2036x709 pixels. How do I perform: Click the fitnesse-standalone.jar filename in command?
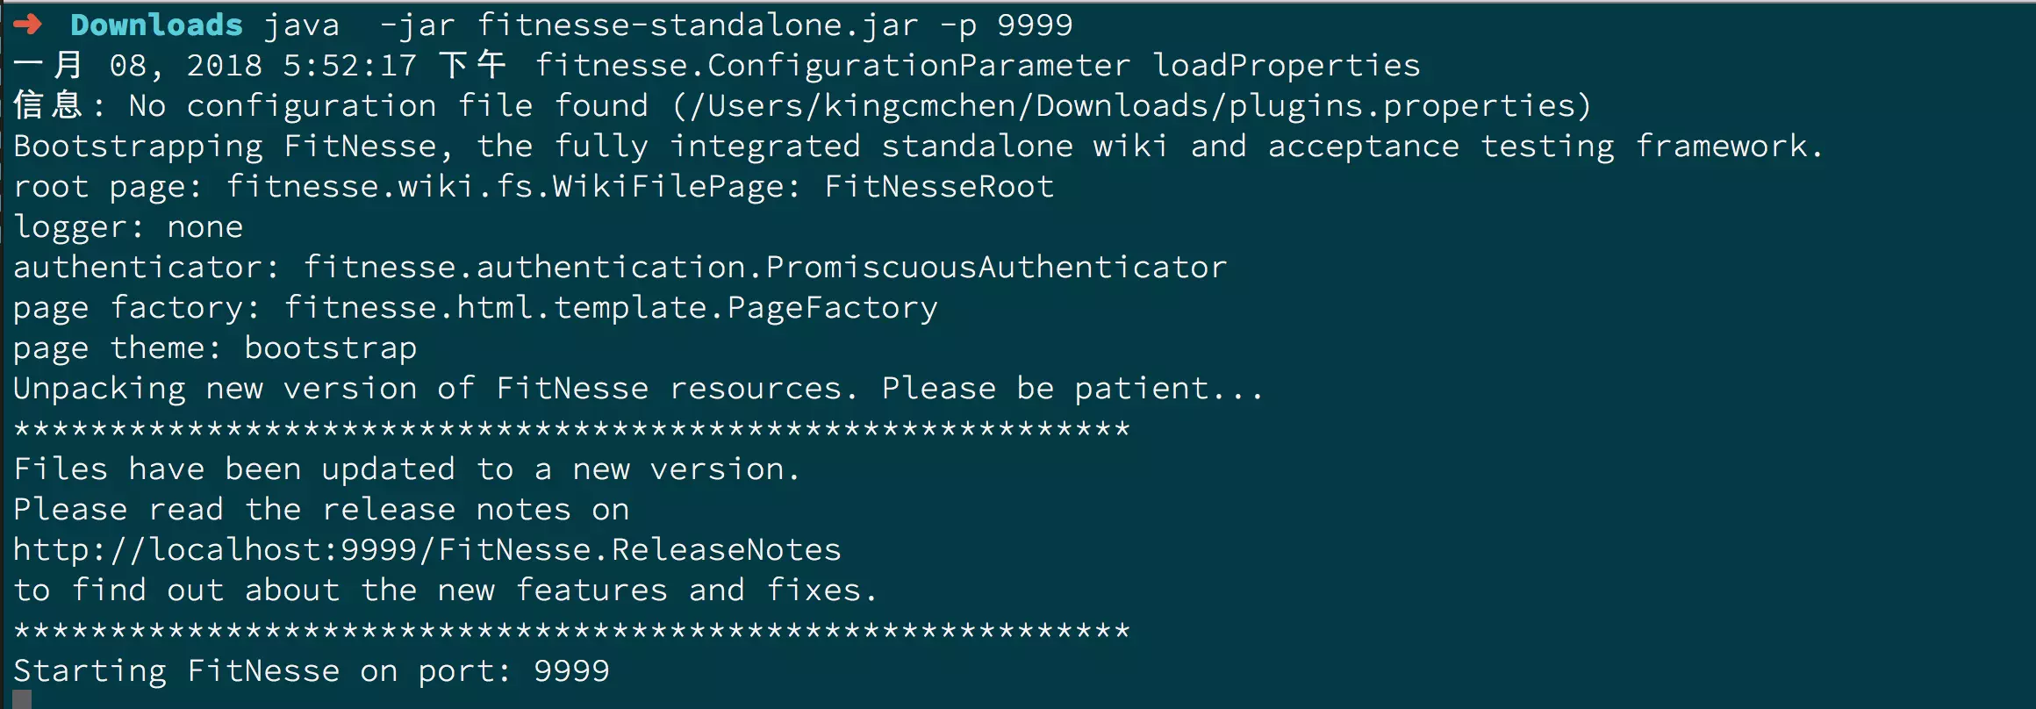(698, 25)
